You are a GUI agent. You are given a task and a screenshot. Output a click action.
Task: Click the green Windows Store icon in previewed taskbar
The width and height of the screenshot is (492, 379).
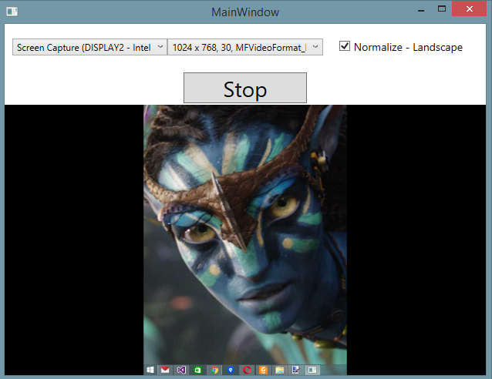[x=197, y=370]
